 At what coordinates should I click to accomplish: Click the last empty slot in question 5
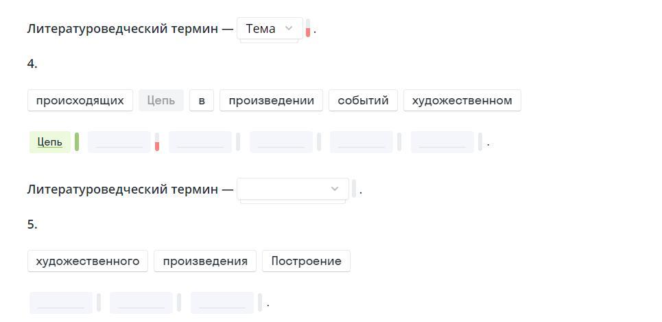pyautogui.click(x=222, y=303)
